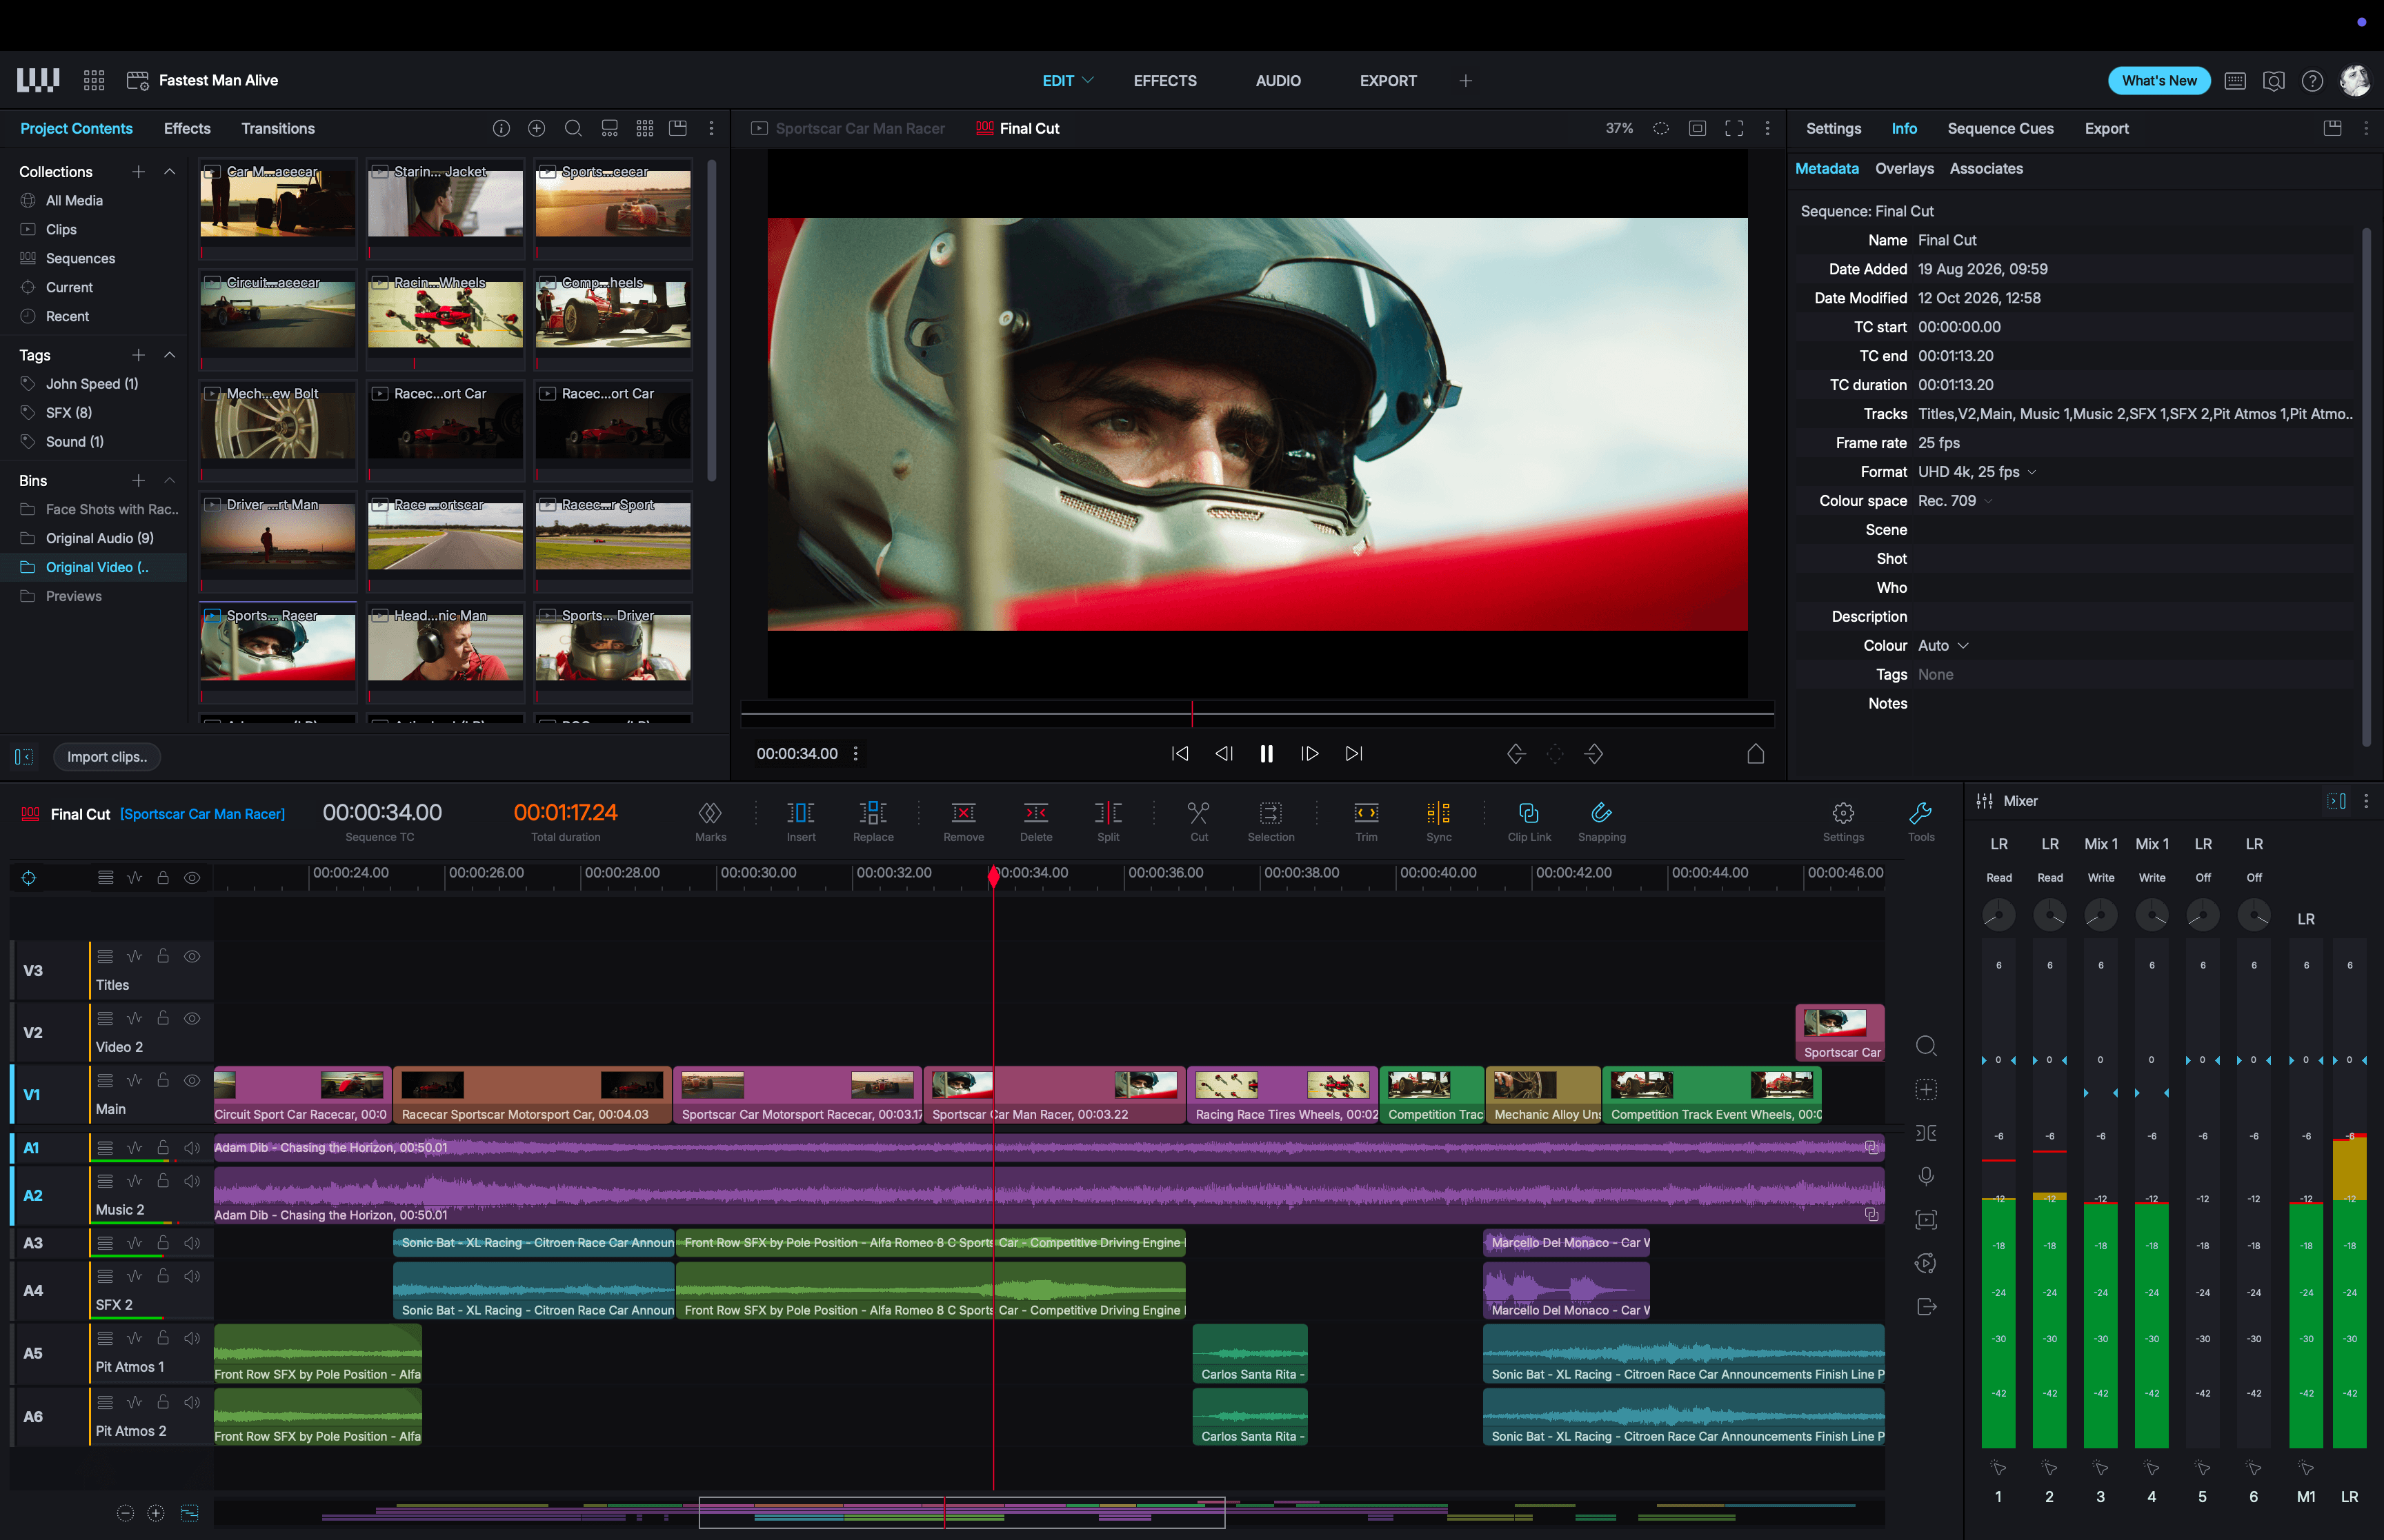Lock the V1 Main track
Viewport: 2384px width, 1540px height.
point(163,1080)
